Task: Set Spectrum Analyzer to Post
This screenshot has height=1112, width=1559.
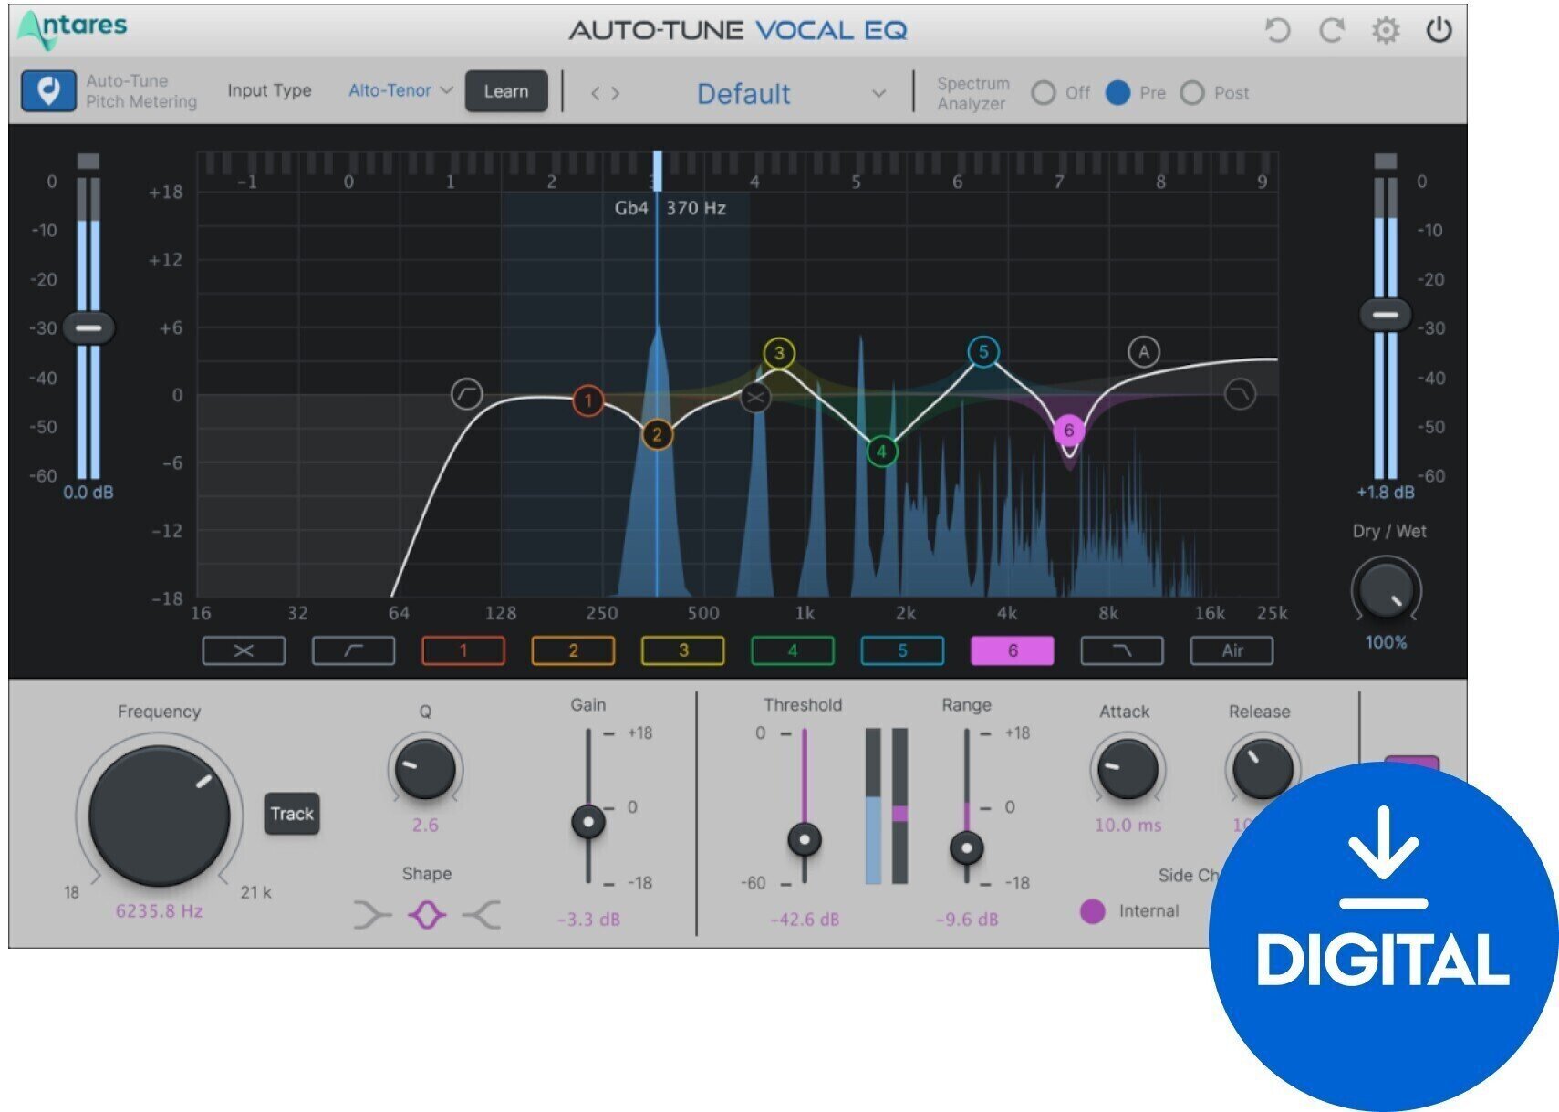Action: coord(1191,93)
